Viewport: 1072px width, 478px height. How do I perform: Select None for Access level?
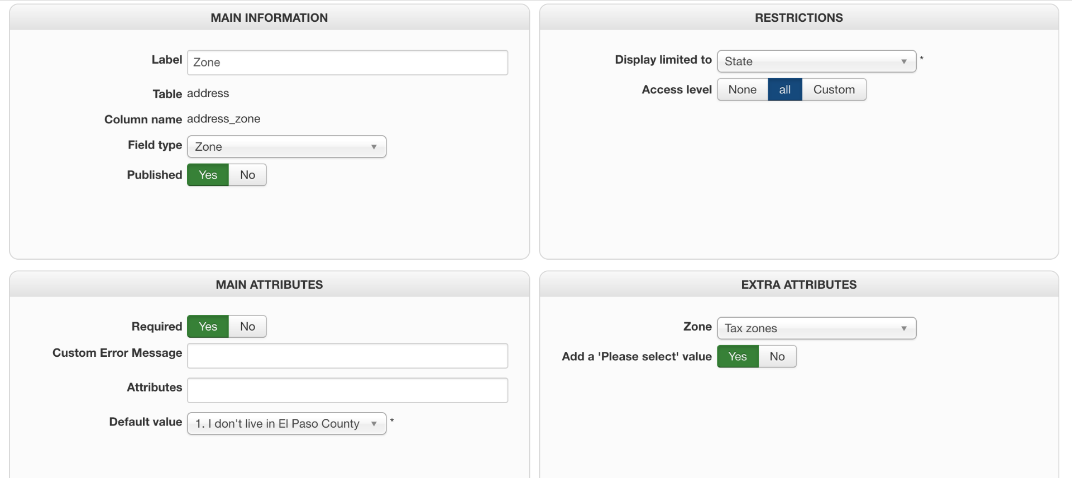pyautogui.click(x=742, y=90)
